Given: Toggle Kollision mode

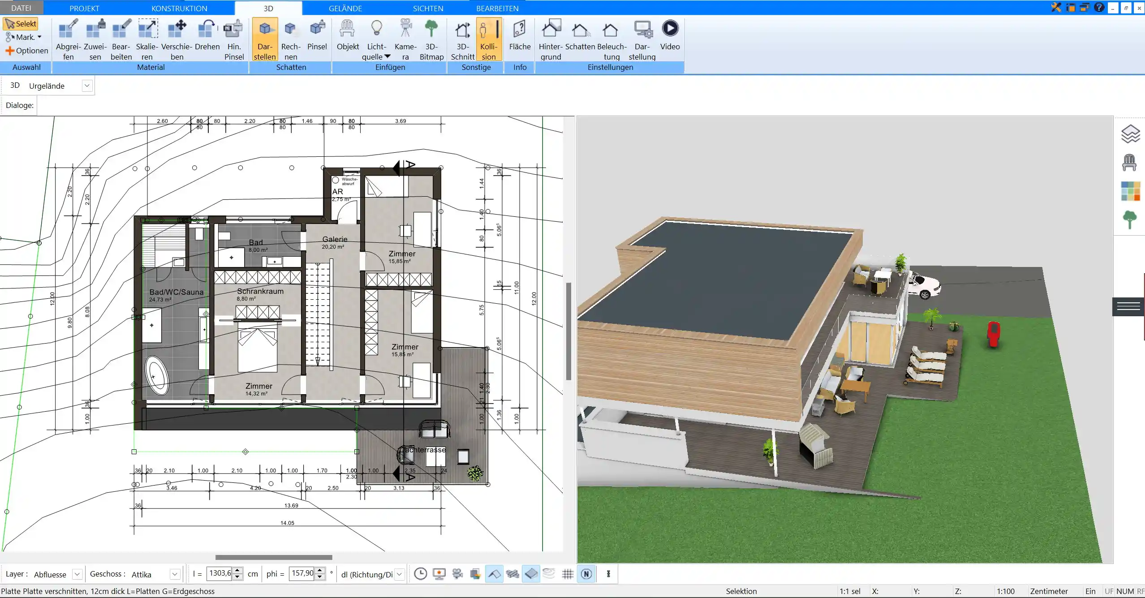Looking at the screenshot, I should [489, 39].
